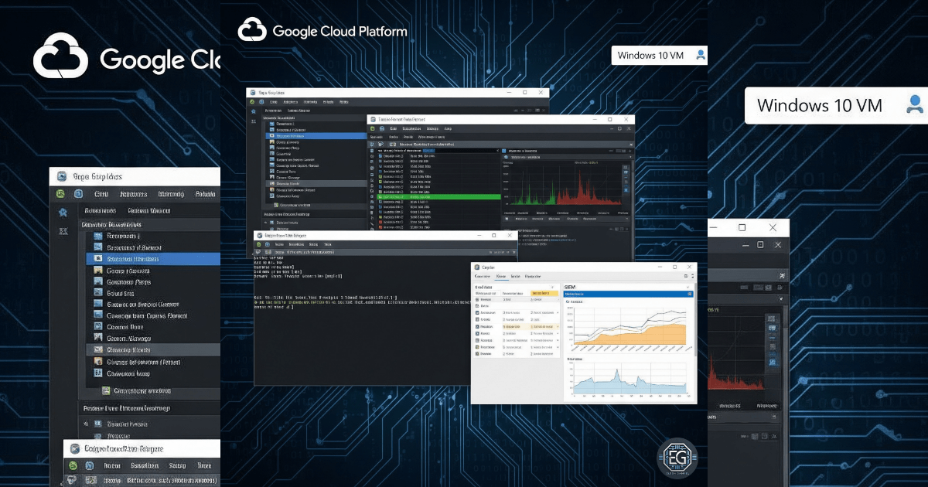
Task: Select the green highlighted row in the dark data window
Action: pos(441,196)
